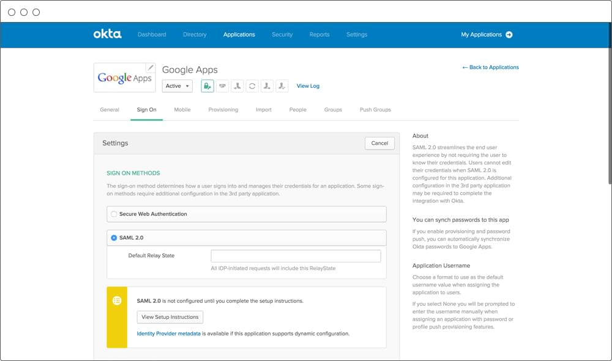Switch to the Sign On tab

(146, 110)
